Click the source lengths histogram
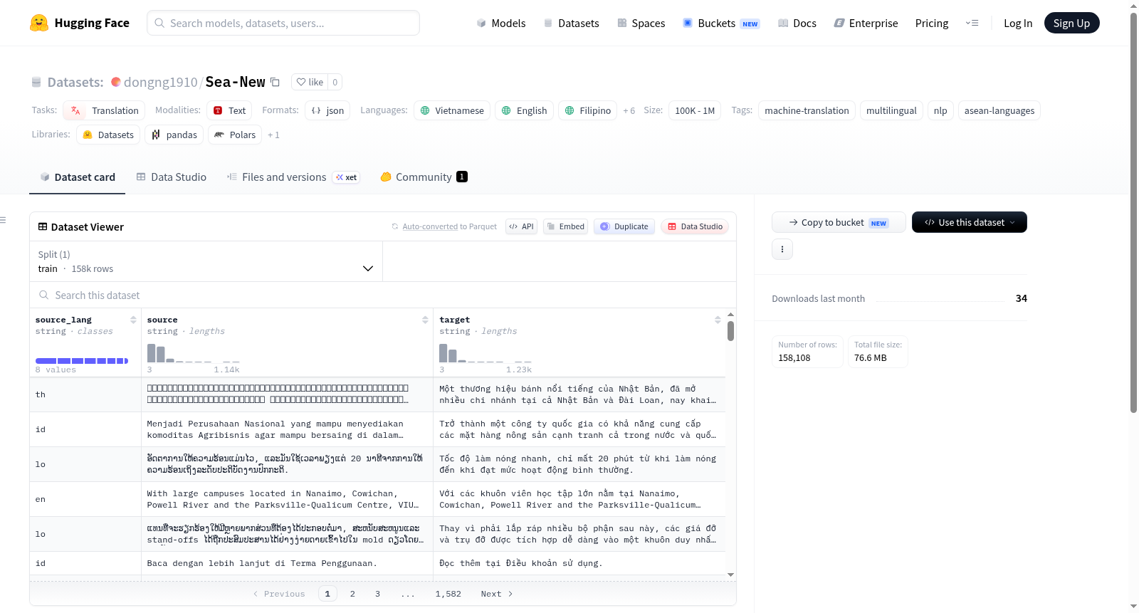The height and width of the screenshot is (613, 1139). tap(194, 353)
